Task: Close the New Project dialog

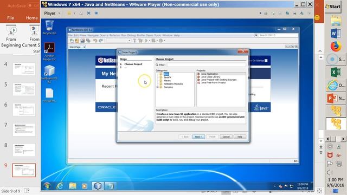Action: pyautogui.click(x=243, y=52)
